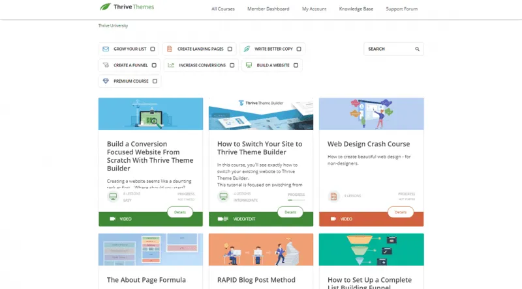The width and height of the screenshot is (522, 289).
Task: Click video camera icon in orange footer
Action: [x=333, y=219]
